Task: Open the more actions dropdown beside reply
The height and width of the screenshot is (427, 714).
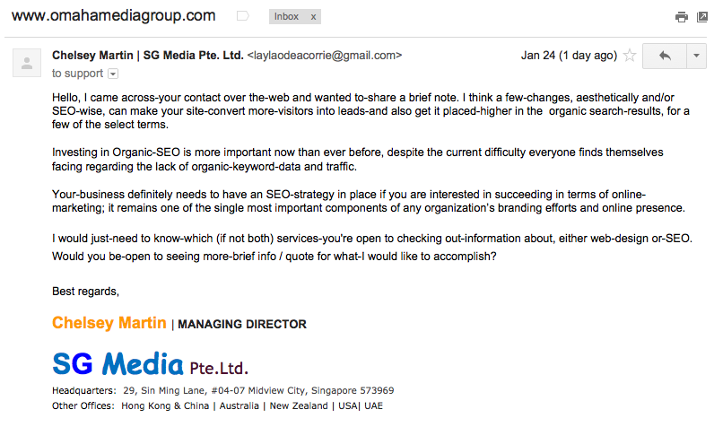Action: 696,56
